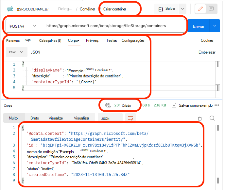The height and width of the screenshot is (190, 225).
Task: Open the Enviar button dropdown arrow
Action: click(x=215, y=26)
